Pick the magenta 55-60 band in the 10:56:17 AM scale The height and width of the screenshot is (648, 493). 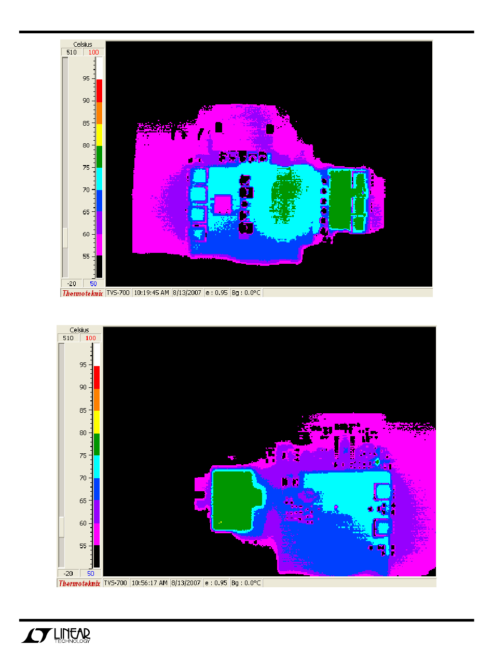point(97,534)
